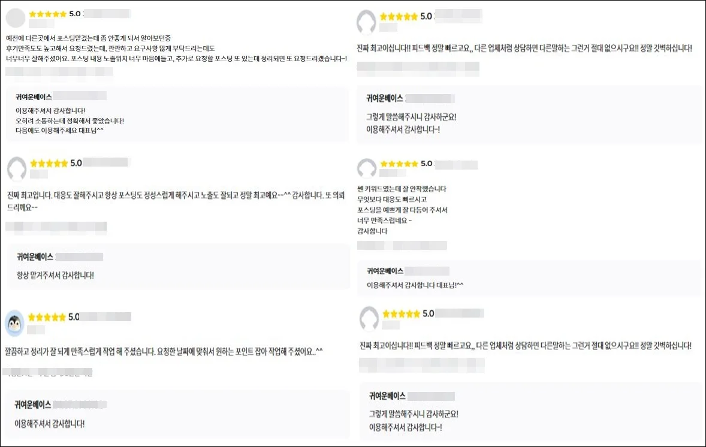The width and height of the screenshot is (706, 447).
Task: Click bottommost "그렇게 말씀해주시니 감사하군요!" reply
Action: click(x=414, y=414)
